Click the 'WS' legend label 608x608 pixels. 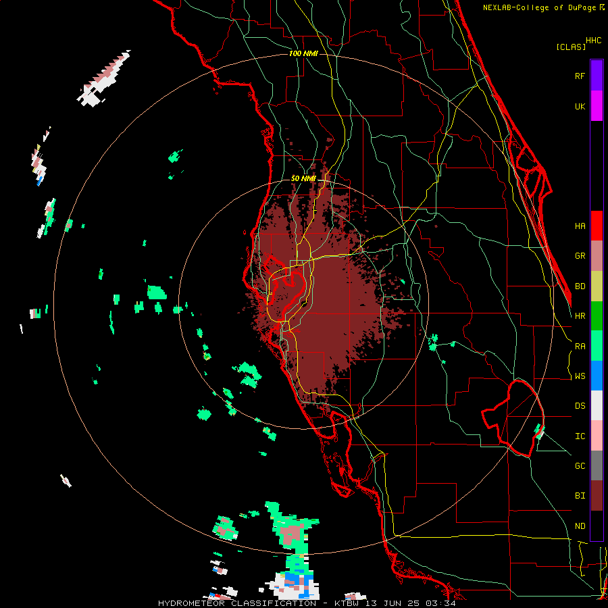pos(580,376)
